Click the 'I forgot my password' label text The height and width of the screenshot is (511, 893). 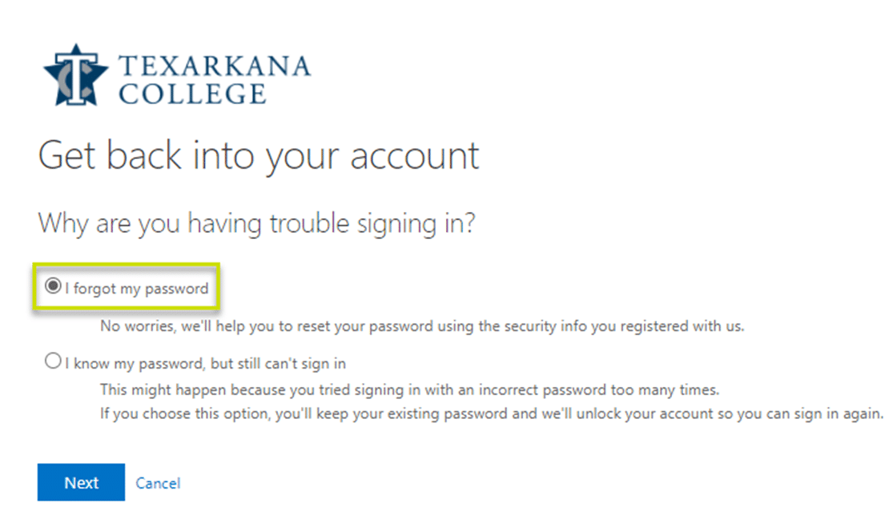[137, 289]
